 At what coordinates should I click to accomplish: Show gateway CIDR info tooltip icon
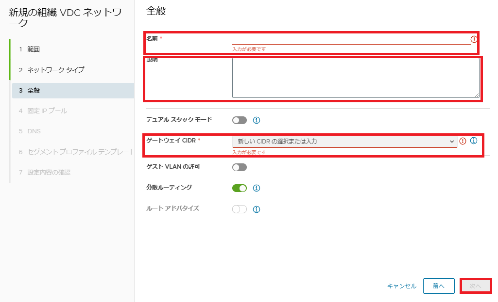(x=474, y=141)
